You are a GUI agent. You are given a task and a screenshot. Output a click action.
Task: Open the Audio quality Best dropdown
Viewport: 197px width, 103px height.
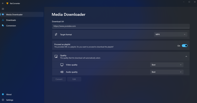click(x=167, y=72)
